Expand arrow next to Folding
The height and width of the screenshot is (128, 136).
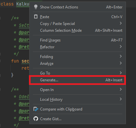pos(121,56)
